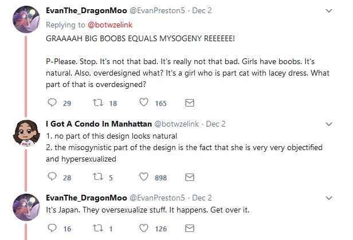Like the first tweet with 165 likes

144,103
